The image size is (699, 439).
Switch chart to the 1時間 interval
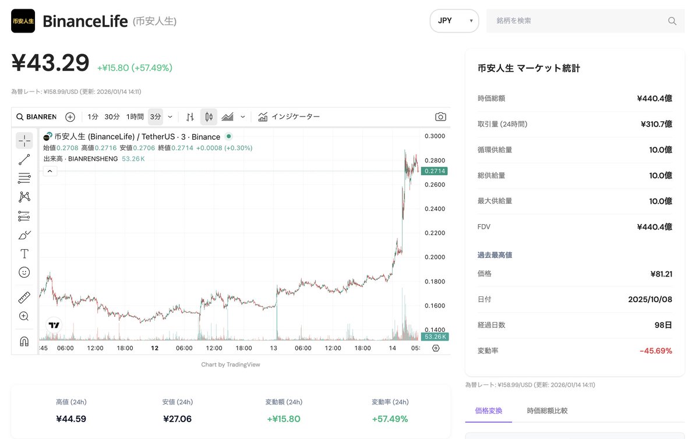134,116
